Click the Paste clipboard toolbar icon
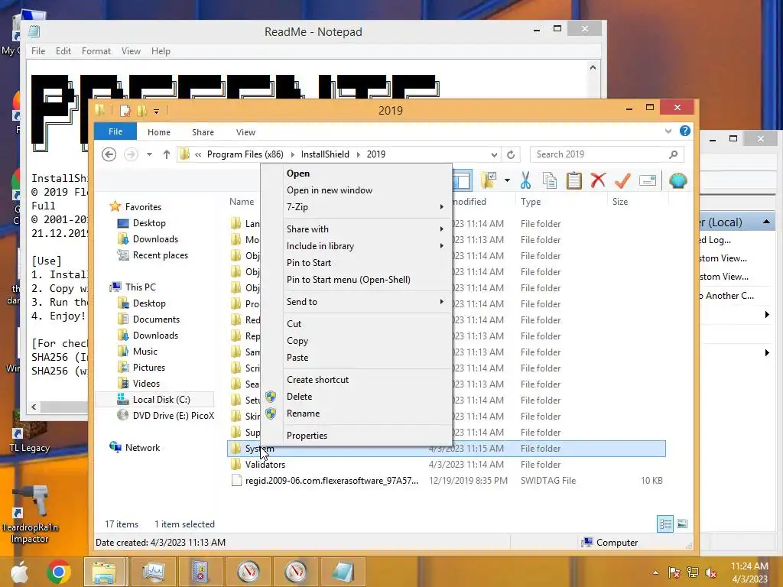The width and height of the screenshot is (783, 587). (573, 180)
